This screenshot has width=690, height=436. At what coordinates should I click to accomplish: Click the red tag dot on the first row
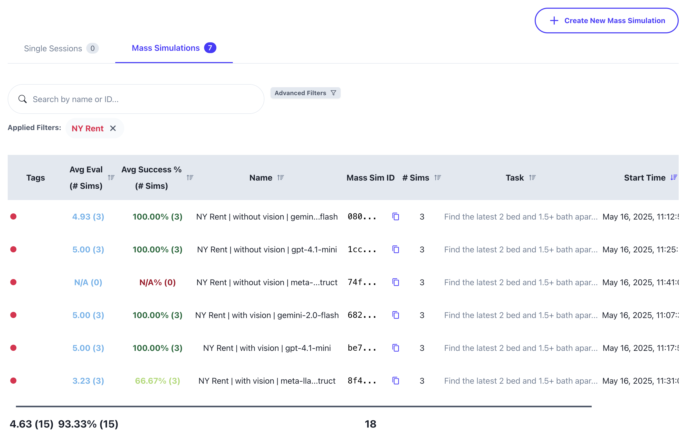coord(13,217)
